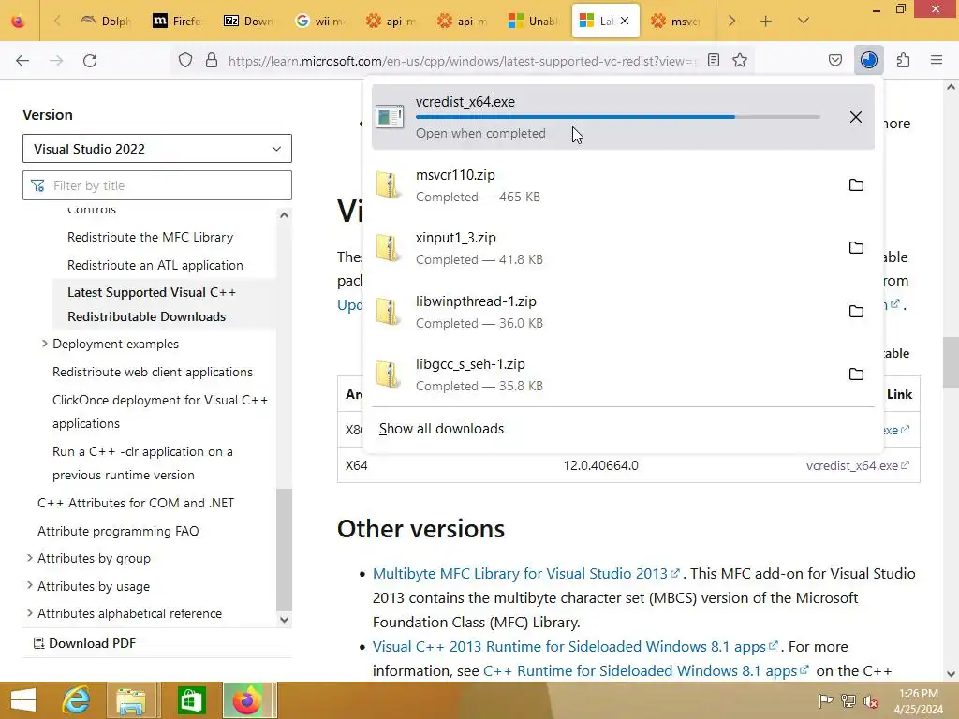Switch to the Google wii tab

[x=320, y=21]
